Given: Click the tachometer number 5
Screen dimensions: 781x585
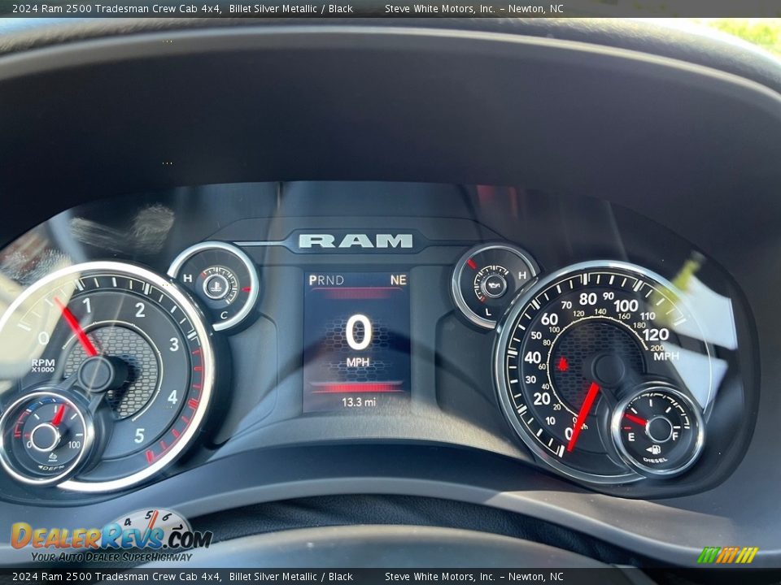Looking at the screenshot, I should (139, 435).
